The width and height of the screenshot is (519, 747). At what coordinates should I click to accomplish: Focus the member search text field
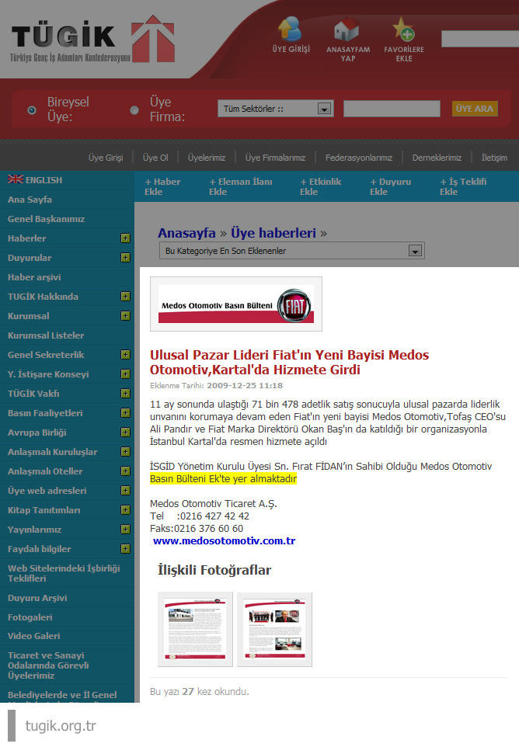click(x=392, y=109)
